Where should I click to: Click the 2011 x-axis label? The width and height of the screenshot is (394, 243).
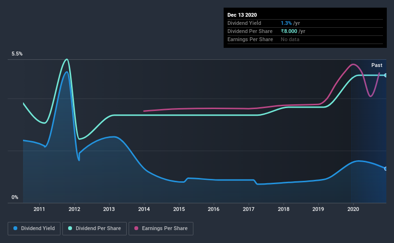[x=39, y=209]
